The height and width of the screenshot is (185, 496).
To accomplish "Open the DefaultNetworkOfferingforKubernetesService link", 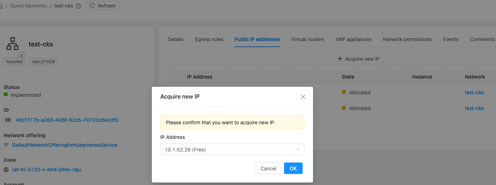I will pyautogui.click(x=64, y=145).
